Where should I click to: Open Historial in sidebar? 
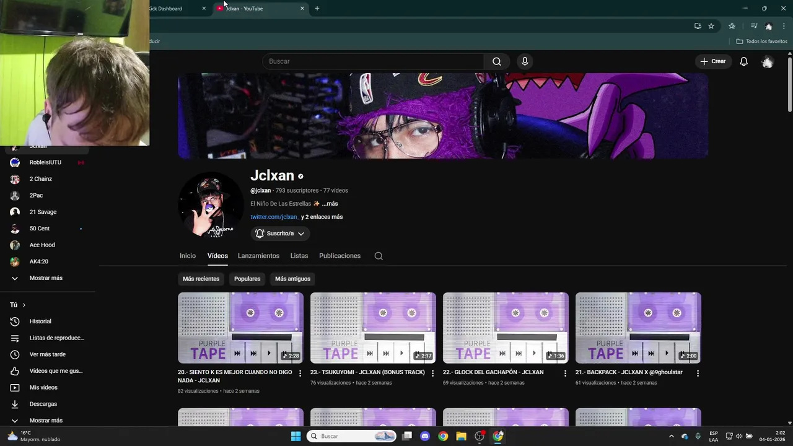tap(47, 321)
